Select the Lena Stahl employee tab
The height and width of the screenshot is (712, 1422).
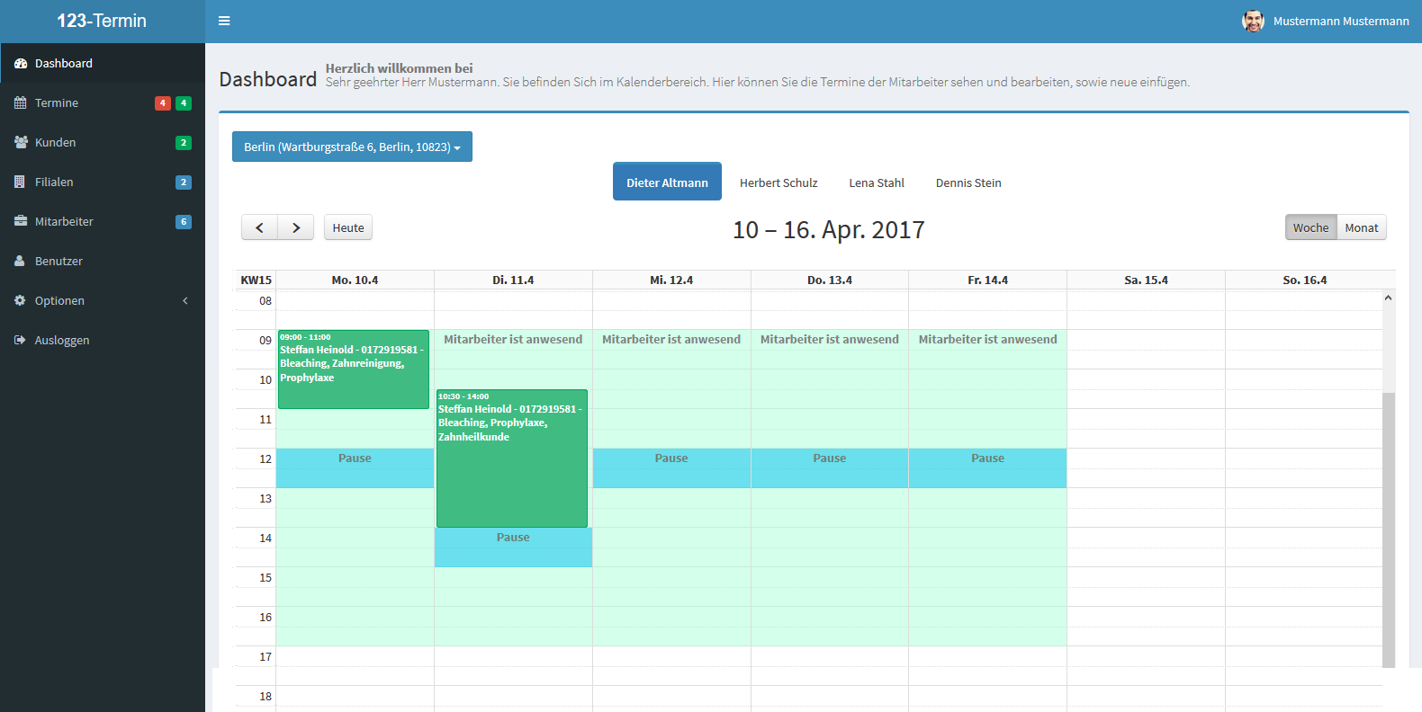pyautogui.click(x=876, y=182)
